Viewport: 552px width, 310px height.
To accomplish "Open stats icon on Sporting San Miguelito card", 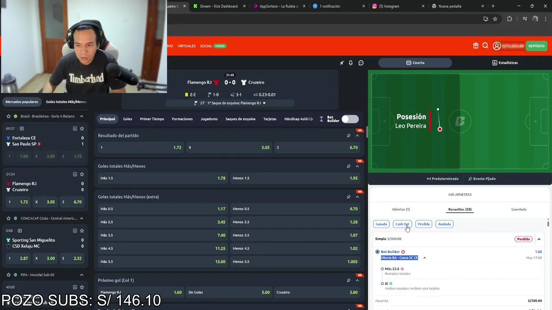I will click(75, 230).
